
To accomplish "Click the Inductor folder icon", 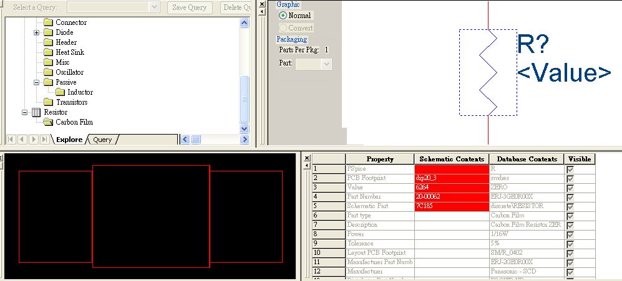I will point(61,92).
